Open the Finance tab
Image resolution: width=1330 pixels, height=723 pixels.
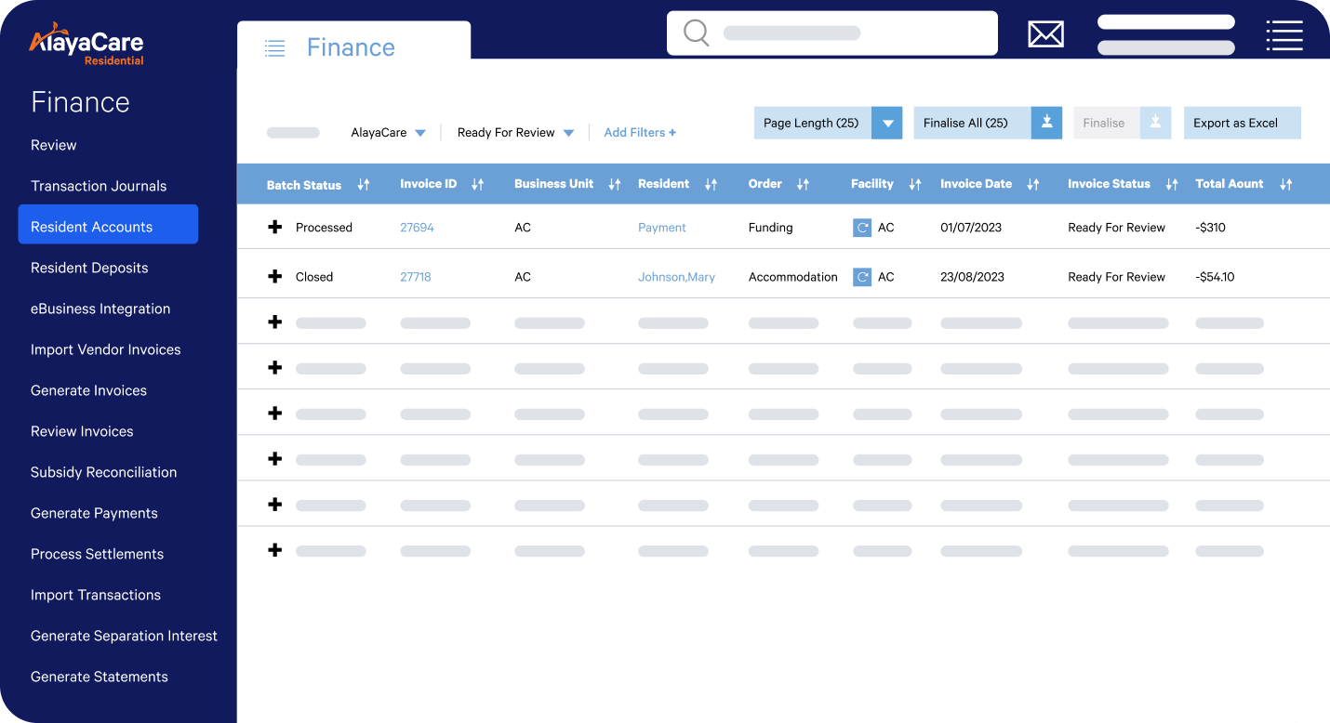point(353,43)
